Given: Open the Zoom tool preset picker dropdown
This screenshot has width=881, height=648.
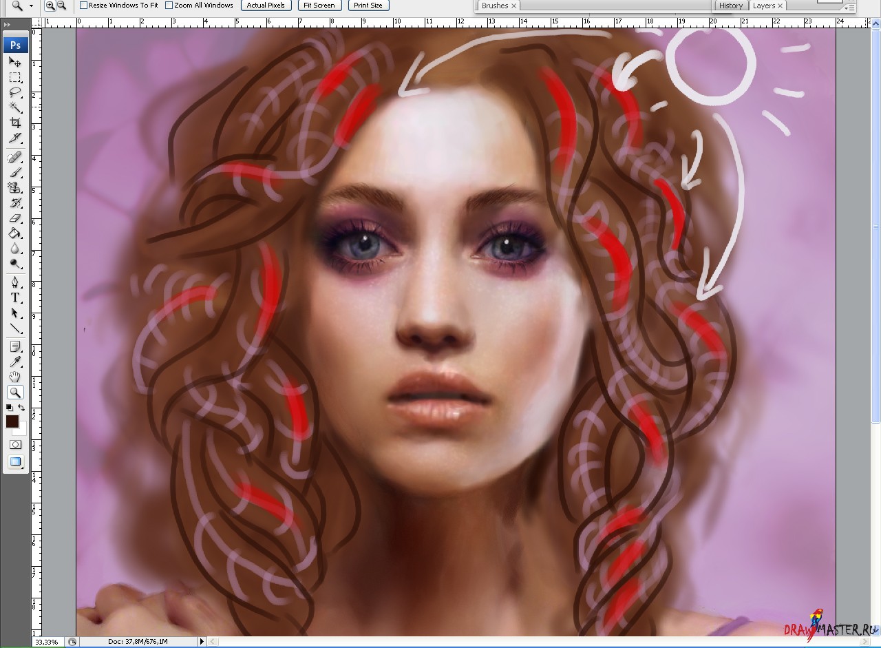Looking at the screenshot, I should click(x=31, y=6).
